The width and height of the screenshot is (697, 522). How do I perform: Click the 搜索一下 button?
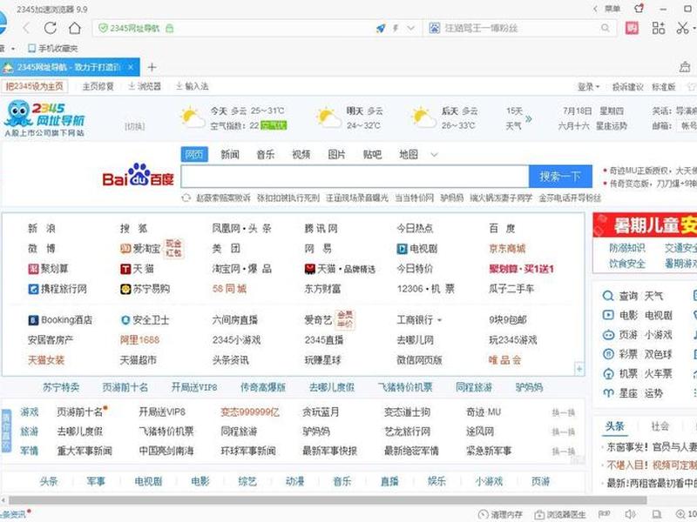click(x=560, y=177)
